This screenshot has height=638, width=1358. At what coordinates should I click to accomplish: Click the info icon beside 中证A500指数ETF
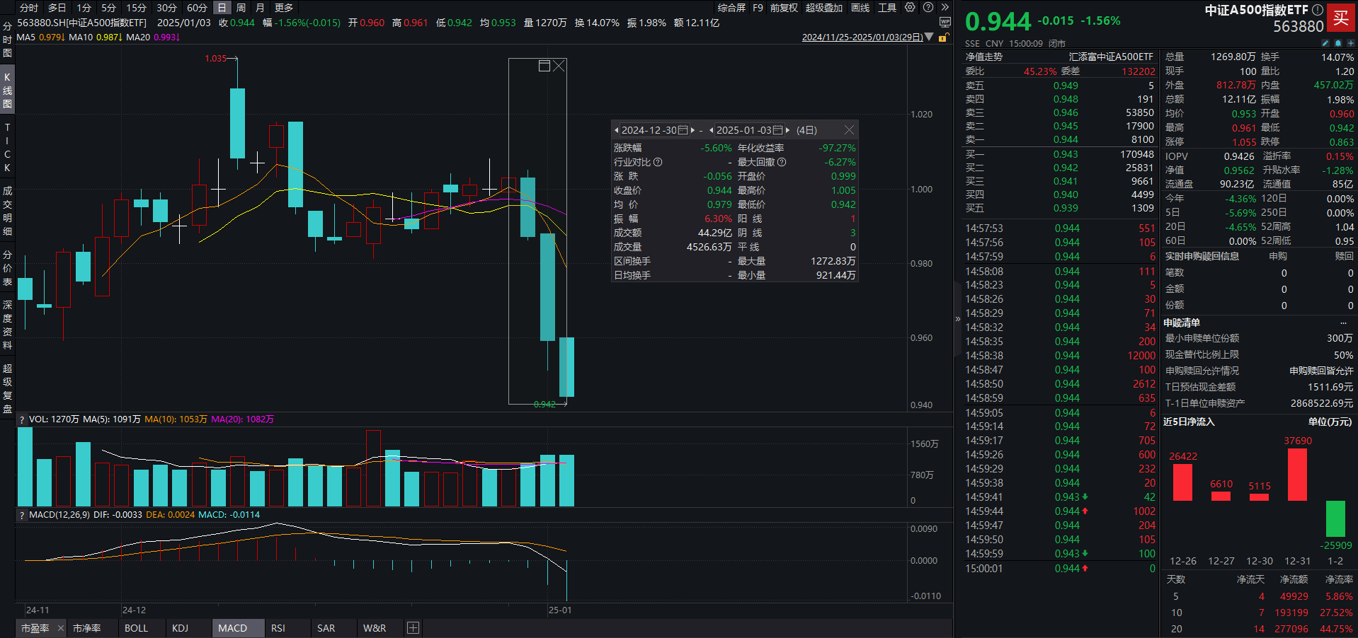(x=1318, y=9)
